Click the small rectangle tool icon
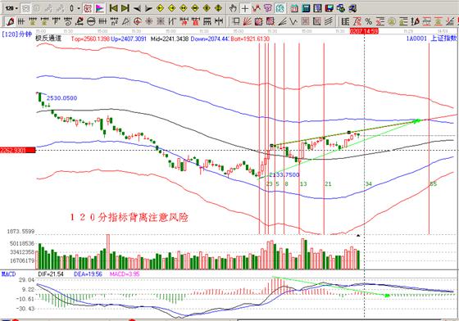 click(236, 21)
